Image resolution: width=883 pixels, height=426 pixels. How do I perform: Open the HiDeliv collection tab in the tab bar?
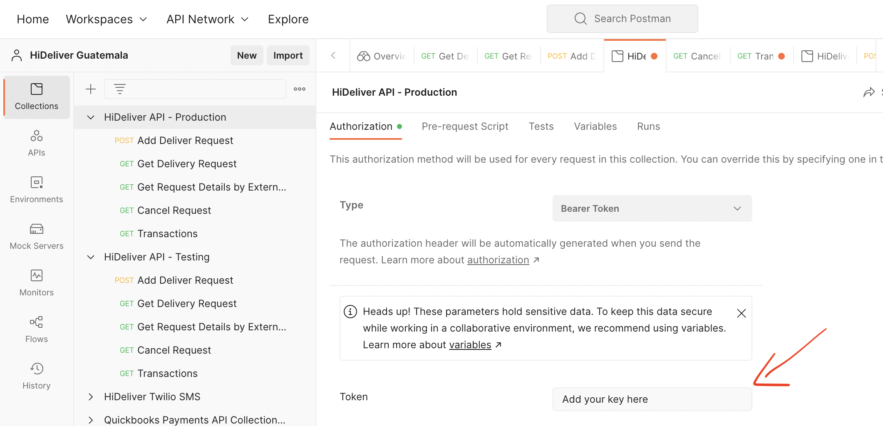825,56
